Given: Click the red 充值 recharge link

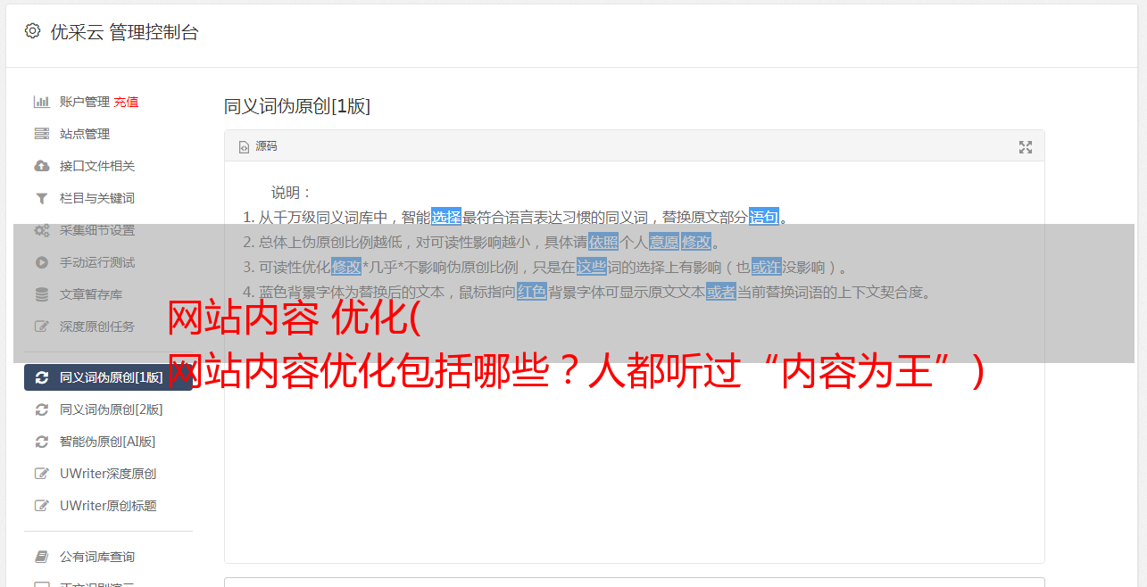Looking at the screenshot, I should click(x=126, y=102).
